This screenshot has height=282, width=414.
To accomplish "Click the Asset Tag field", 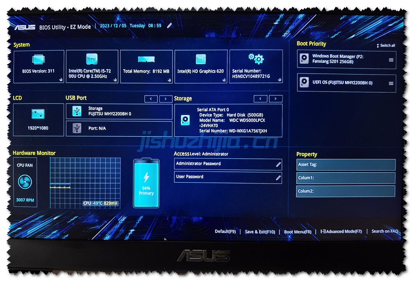I will [346, 164].
